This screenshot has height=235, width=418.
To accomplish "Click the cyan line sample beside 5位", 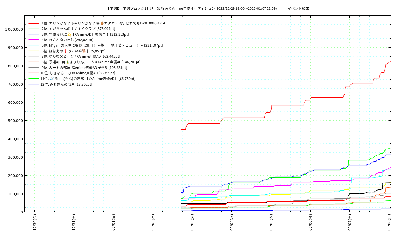I will click(x=34, y=46).
